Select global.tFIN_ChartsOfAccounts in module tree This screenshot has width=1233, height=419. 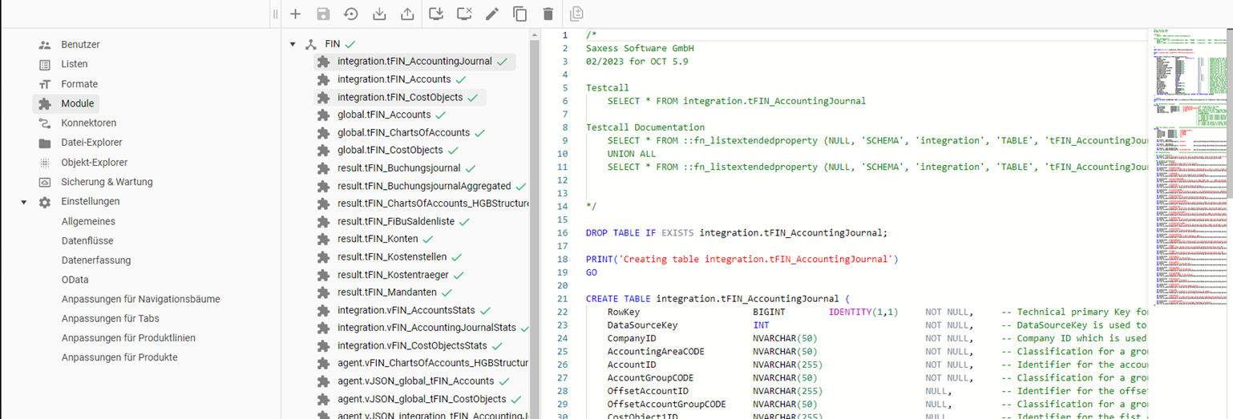[x=402, y=132]
